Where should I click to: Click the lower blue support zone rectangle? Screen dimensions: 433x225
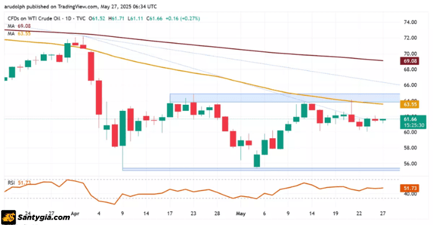tap(261, 169)
